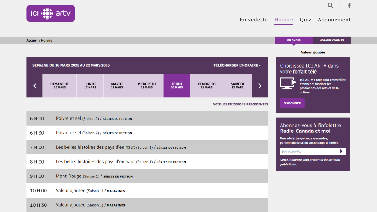Viewport: 377px width, 212px height.
Task: Switch to the Horaire complet tab
Action: coord(332,40)
